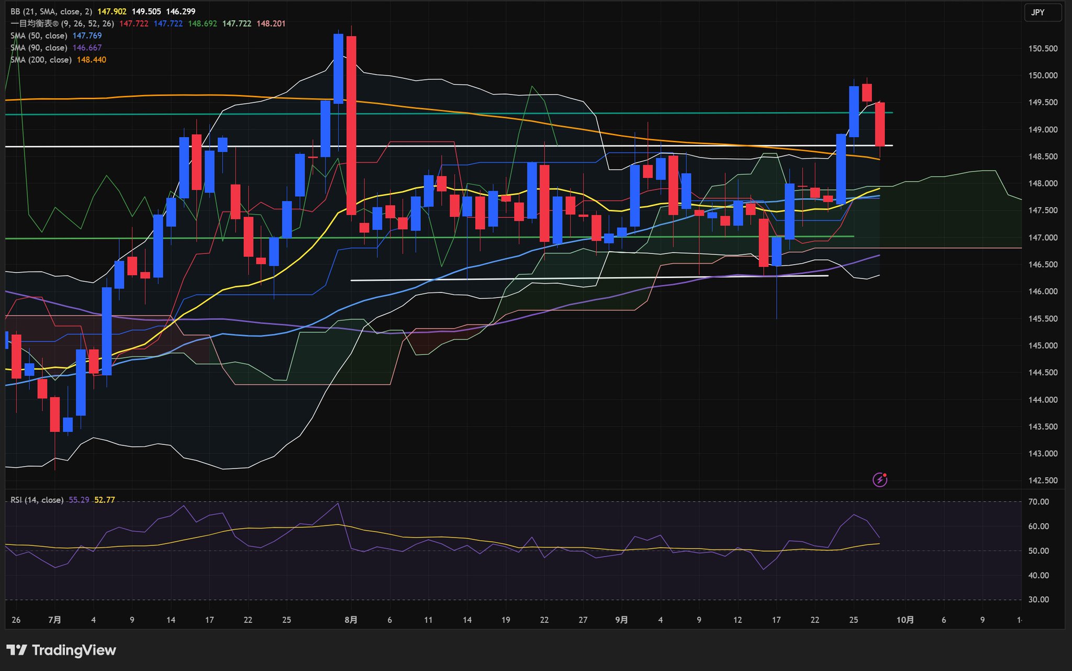1072x671 pixels.
Task: Click the orange SMA 200 value 148.440
Action: [x=92, y=60]
